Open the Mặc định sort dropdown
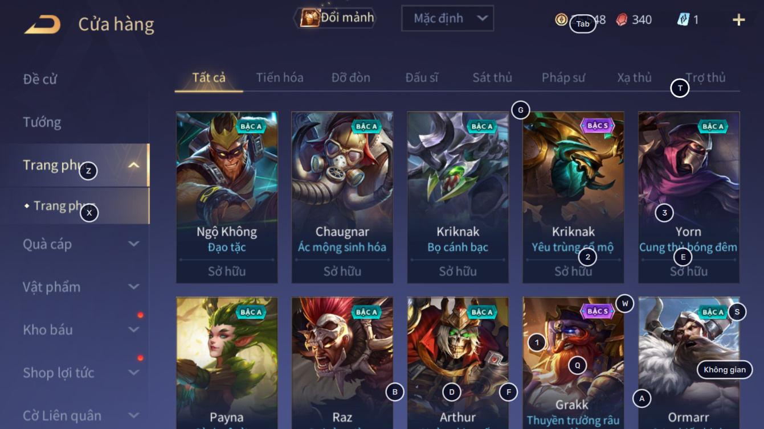 click(447, 18)
